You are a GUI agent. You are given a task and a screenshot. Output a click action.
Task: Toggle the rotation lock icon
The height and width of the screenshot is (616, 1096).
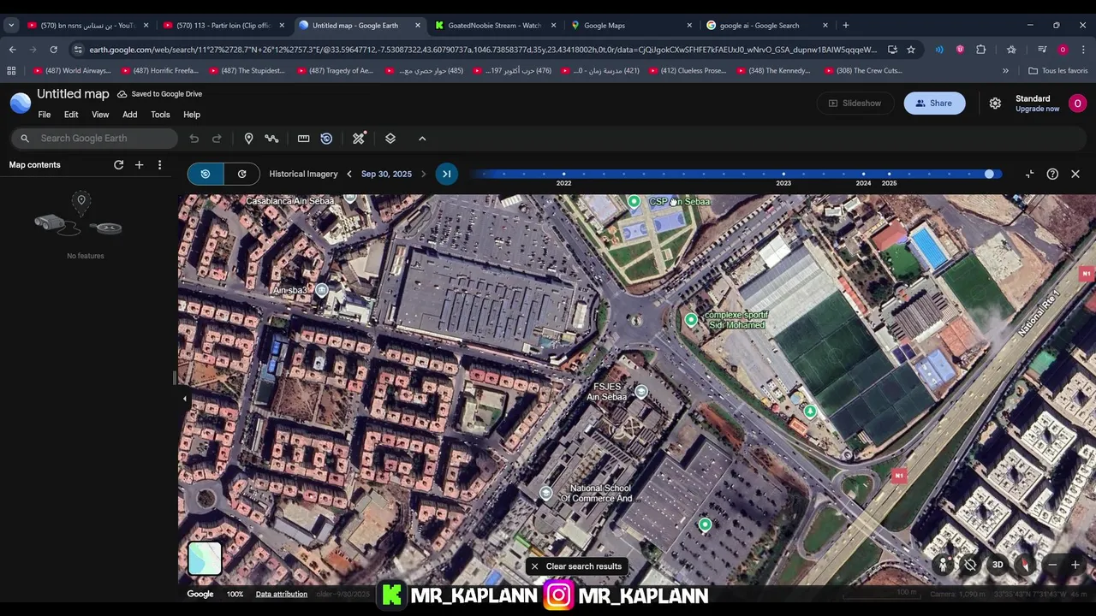tap(970, 565)
